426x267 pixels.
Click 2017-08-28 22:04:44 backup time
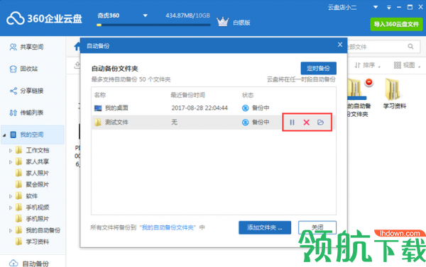(x=200, y=108)
